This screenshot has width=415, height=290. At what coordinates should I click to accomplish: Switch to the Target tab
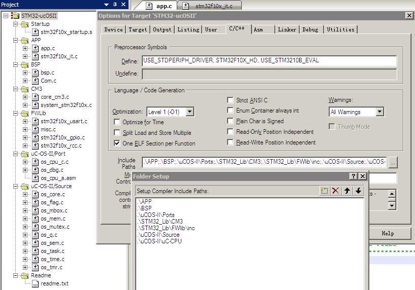point(138,29)
